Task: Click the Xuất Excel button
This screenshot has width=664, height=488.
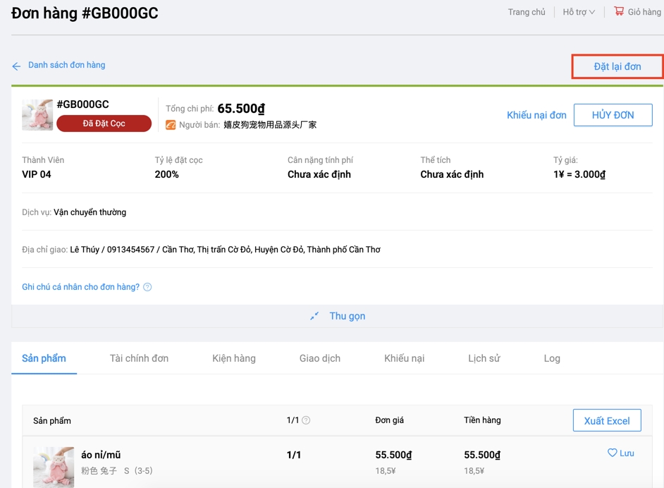Action: click(x=606, y=420)
